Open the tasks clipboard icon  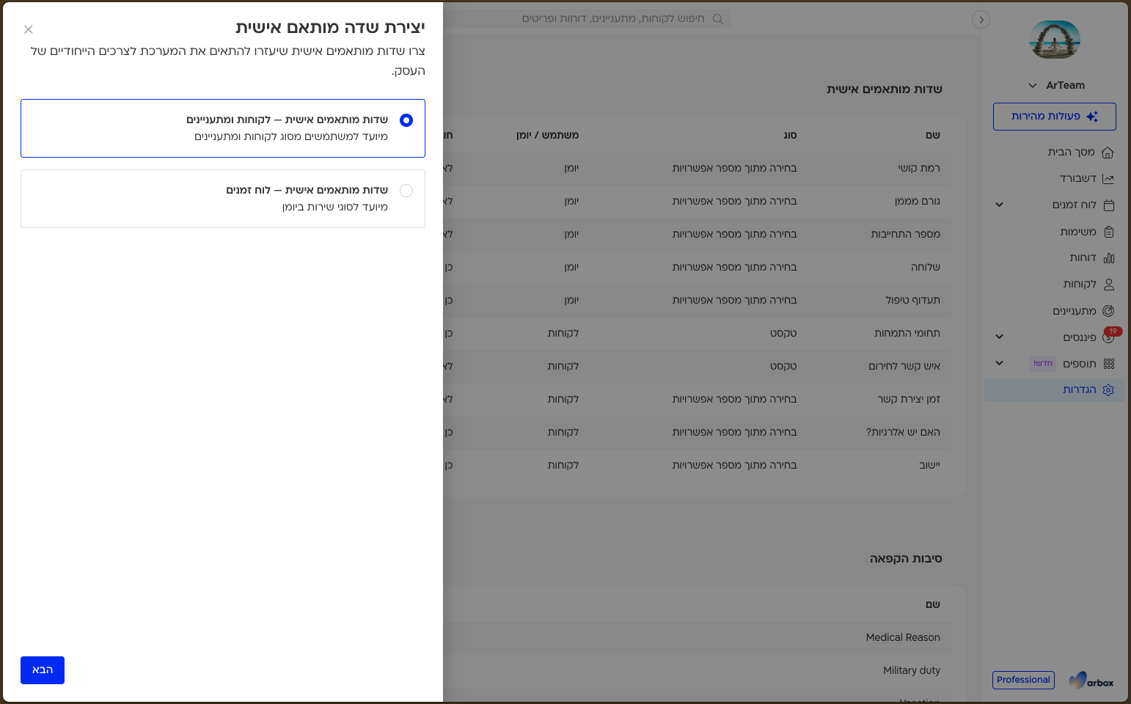[x=1109, y=232]
